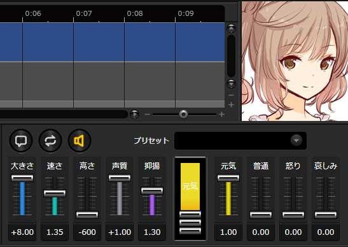
Task: Click the 0:06 timeline ruler marker
Action: (x=33, y=13)
